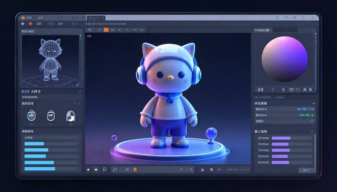
Task: Select the lasso selection tool in the bottom toolbar
Action: 105,169
